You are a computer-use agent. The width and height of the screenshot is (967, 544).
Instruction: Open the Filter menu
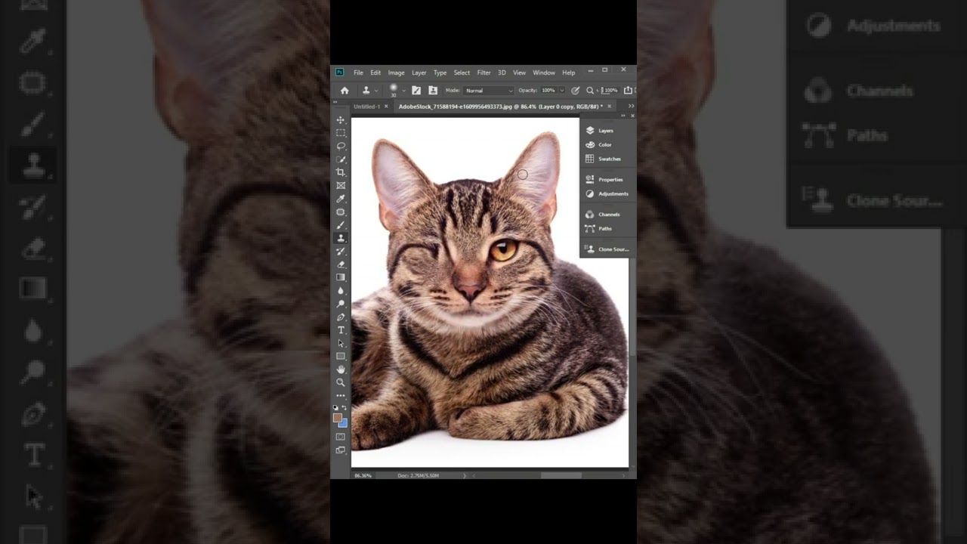483,73
